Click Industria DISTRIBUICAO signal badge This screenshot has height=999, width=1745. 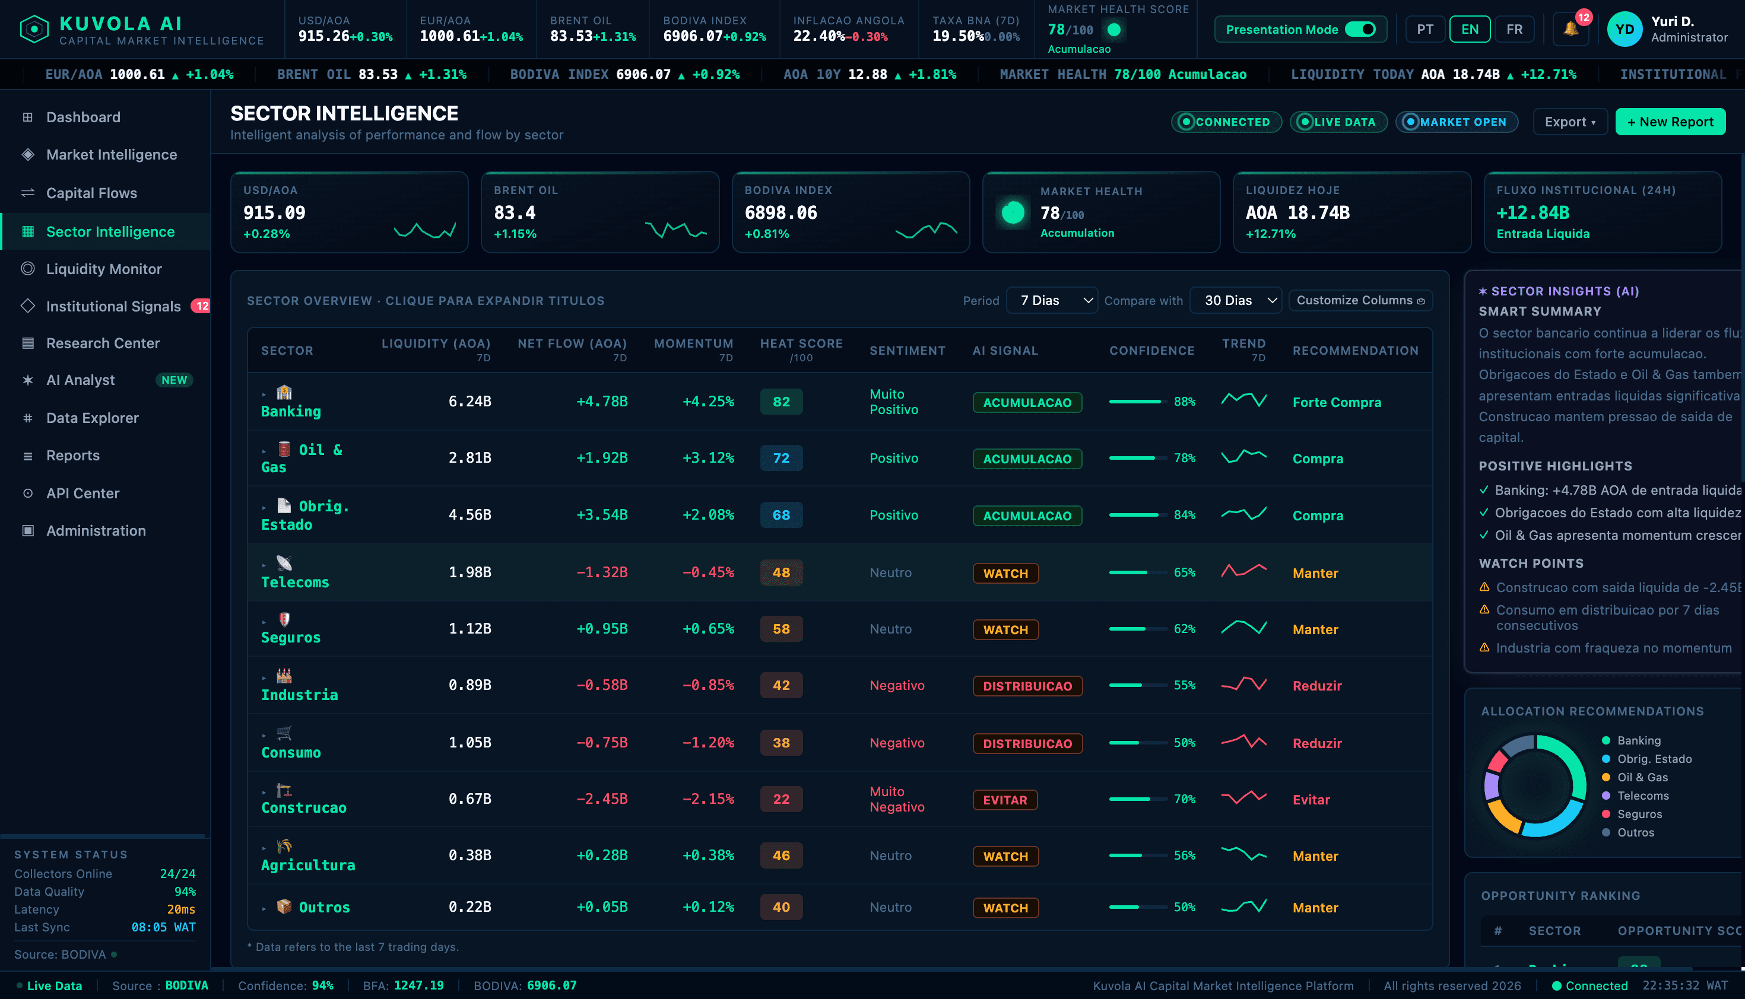tap(1027, 685)
